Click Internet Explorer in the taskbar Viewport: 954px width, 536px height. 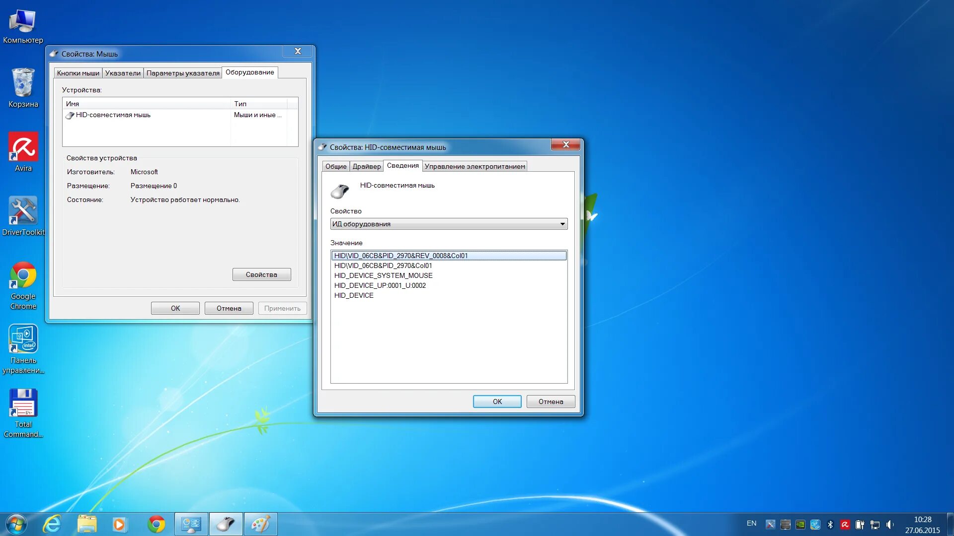click(52, 524)
